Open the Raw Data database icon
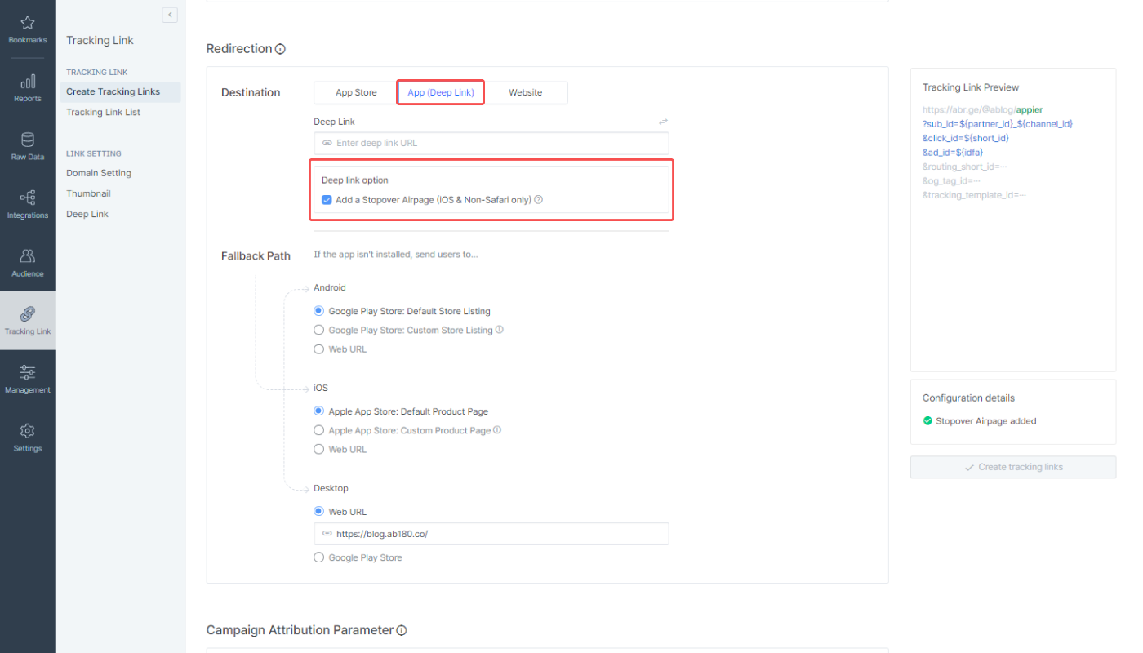Viewport: 1143px width, 653px height. 28,139
